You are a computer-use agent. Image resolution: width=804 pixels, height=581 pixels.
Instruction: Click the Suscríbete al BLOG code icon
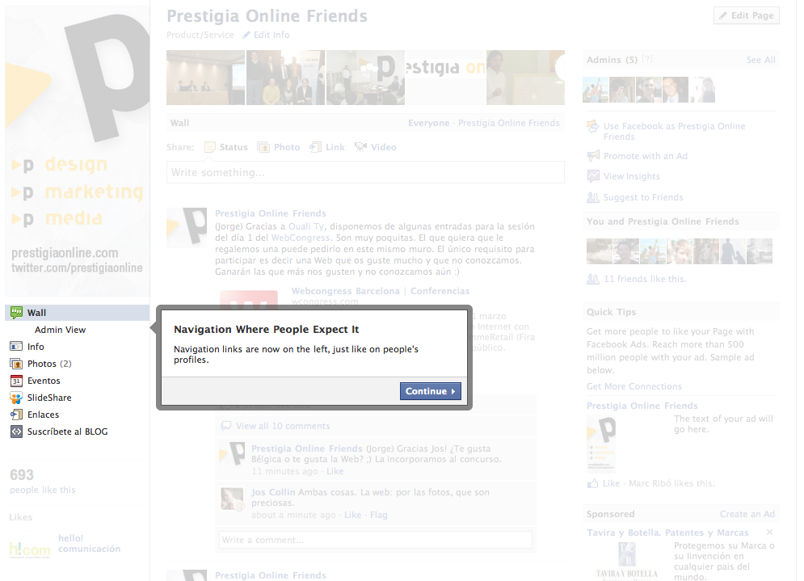pos(16,432)
